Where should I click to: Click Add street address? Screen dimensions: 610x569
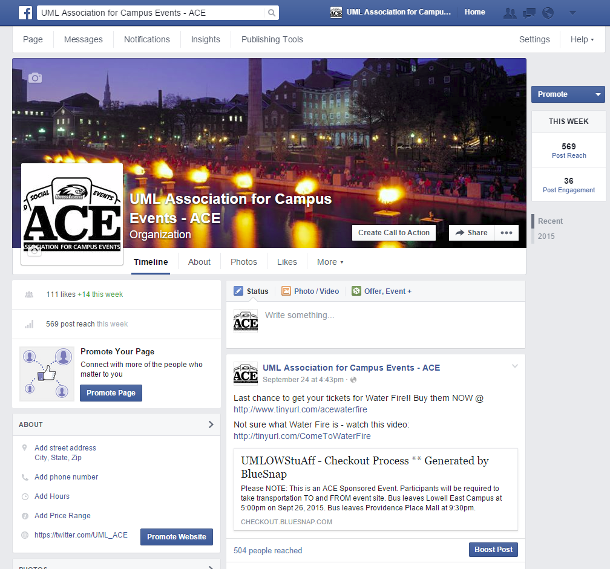[x=65, y=448]
